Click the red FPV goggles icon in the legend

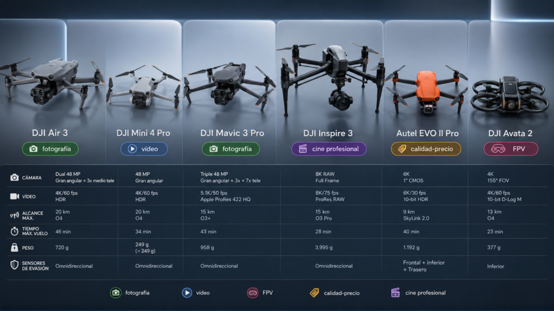point(253,293)
